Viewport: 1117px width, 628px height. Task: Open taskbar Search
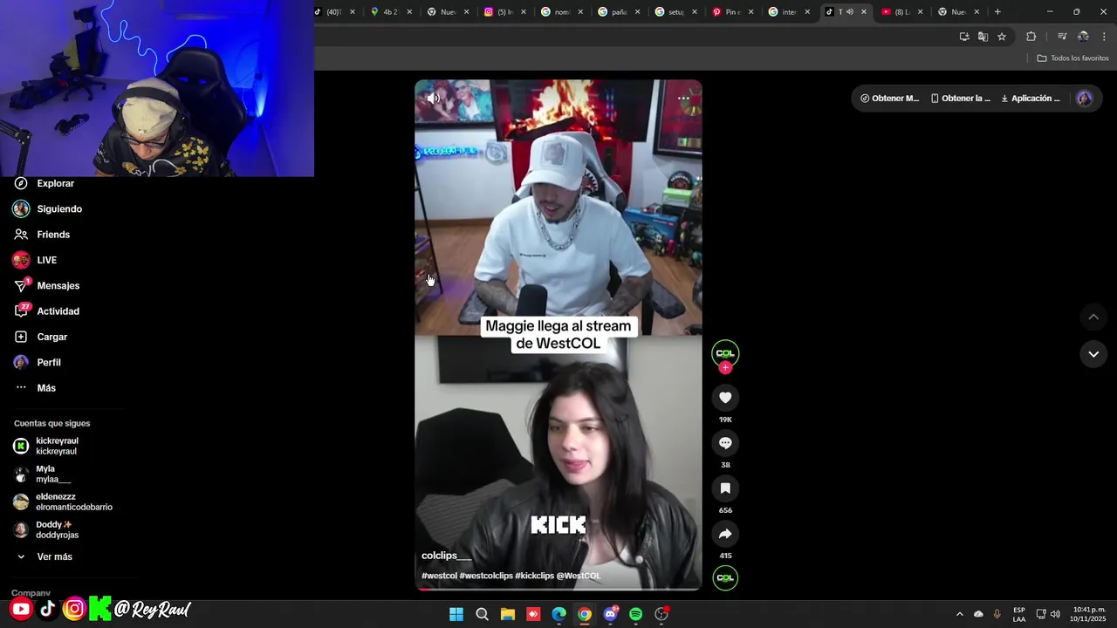click(482, 615)
